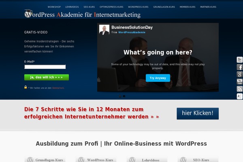Click the 'hier Klicken!' button
This screenshot has width=243, height=162.
pyautogui.click(x=198, y=113)
